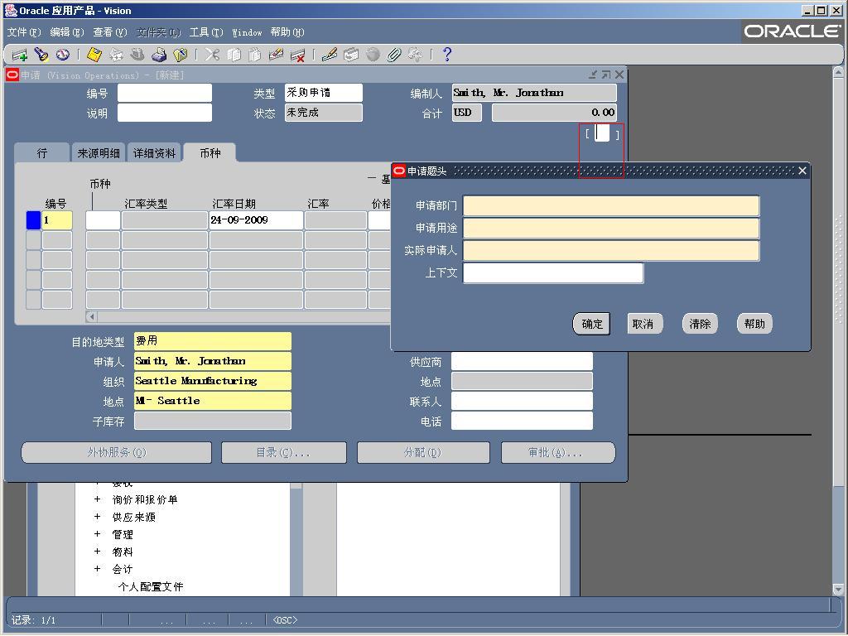The height and width of the screenshot is (636, 848).
Task: Switch to the 行 tab
Action: click(42, 153)
